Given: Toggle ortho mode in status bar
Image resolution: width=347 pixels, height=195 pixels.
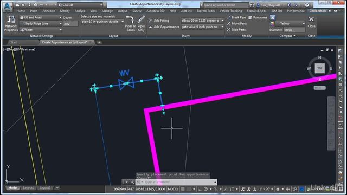Looking at the screenshot, I should click(200, 189).
